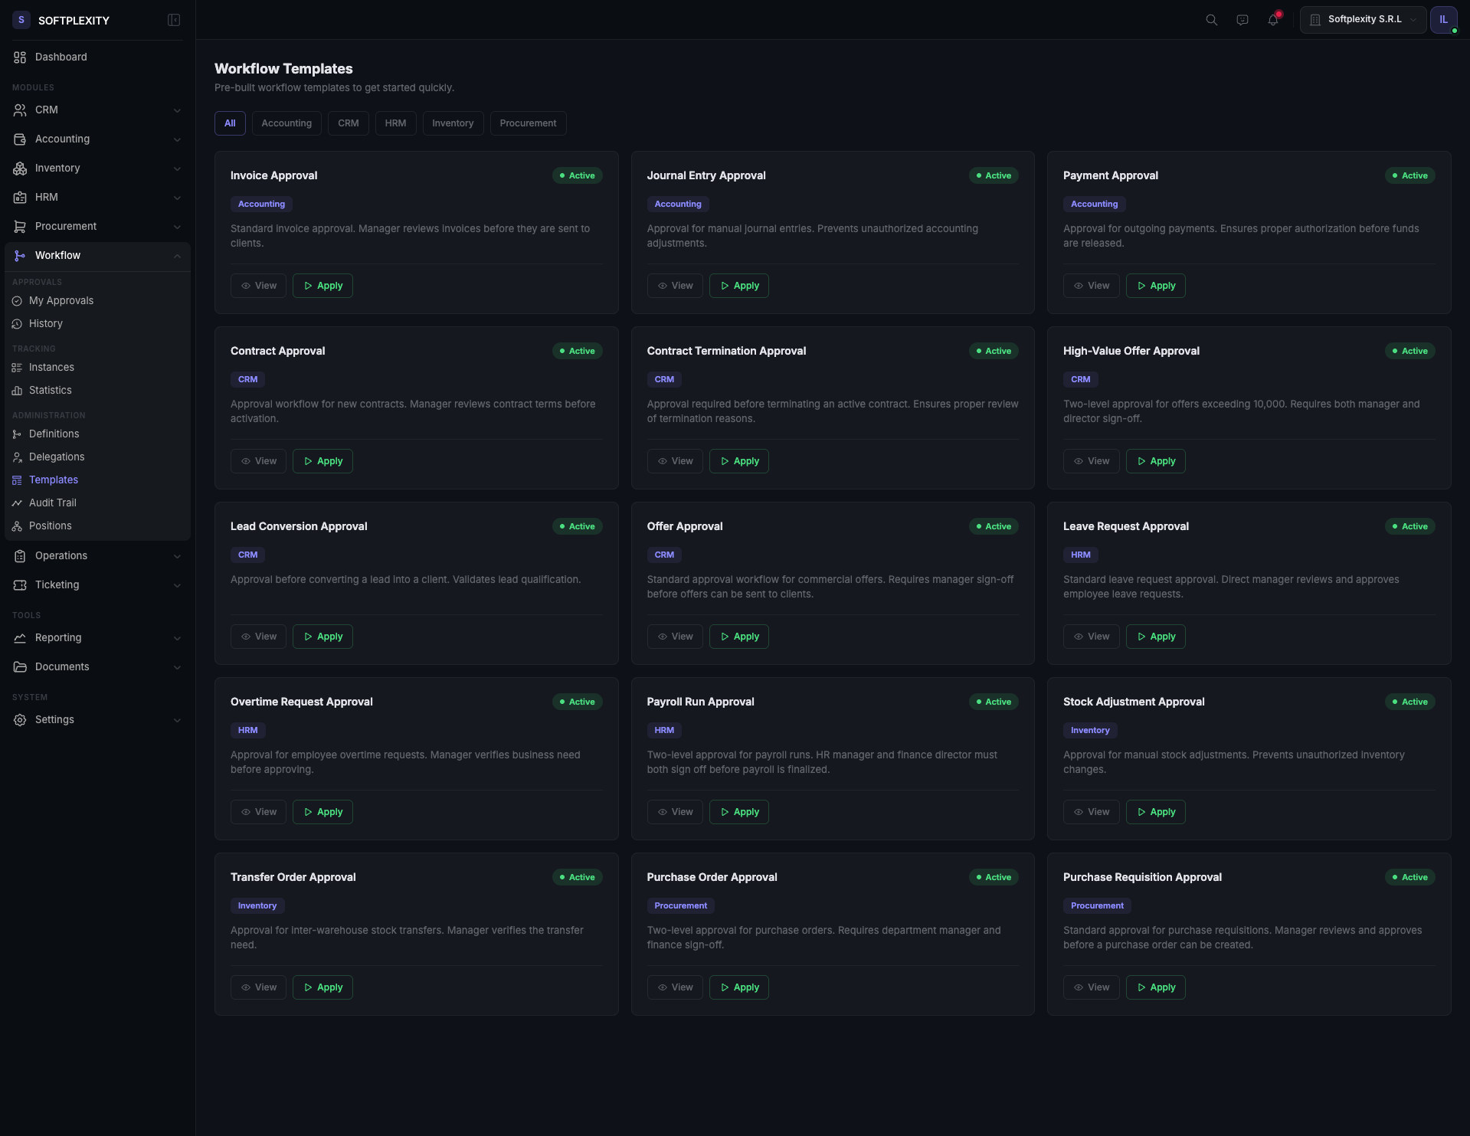Filter templates by Procurement

(x=527, y=123)
